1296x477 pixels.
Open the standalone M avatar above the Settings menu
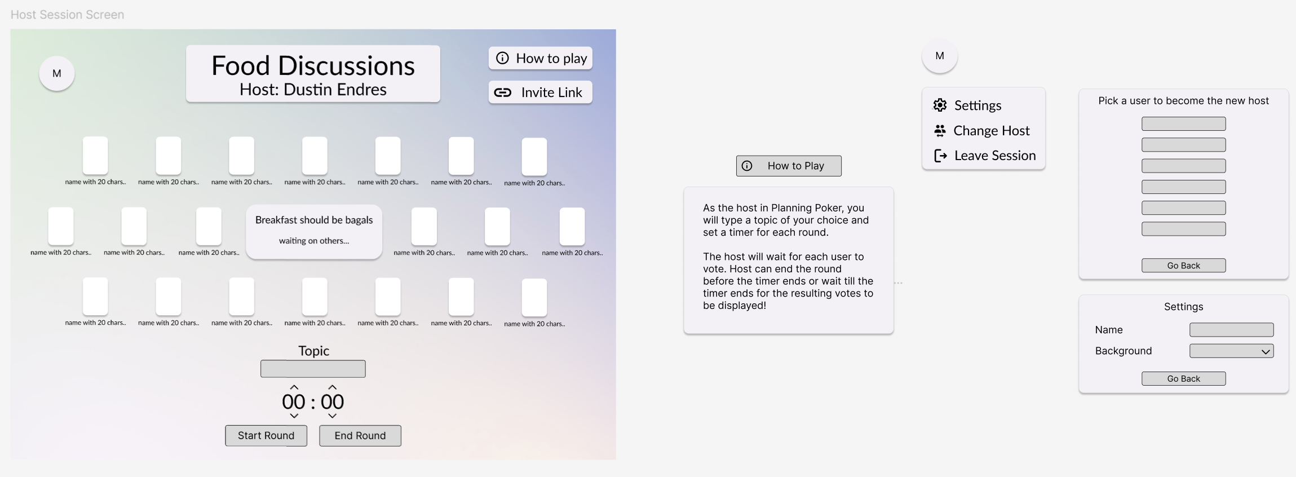pos(940,56)
